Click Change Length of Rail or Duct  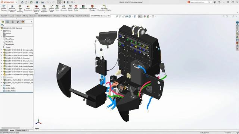click(37, 9)
